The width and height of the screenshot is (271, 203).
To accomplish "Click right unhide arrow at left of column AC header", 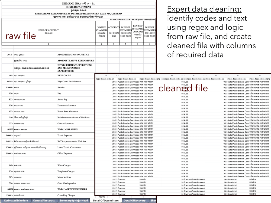I will [x=184, y=76].
